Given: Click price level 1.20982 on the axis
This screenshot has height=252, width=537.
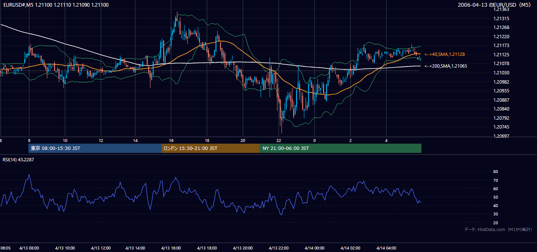Looking at the screenshot, I should tap(502, 82).
